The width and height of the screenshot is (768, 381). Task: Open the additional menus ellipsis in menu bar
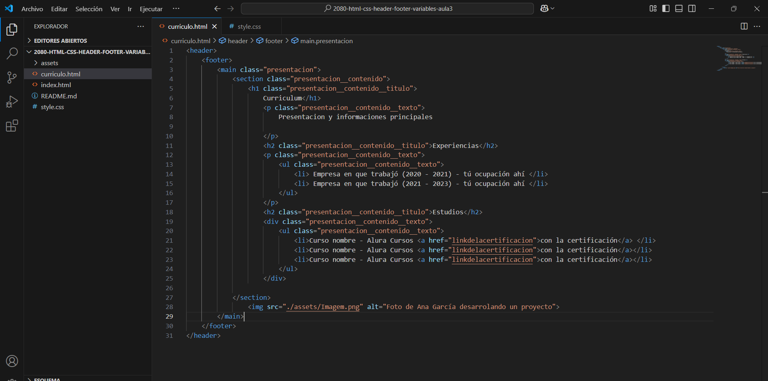(x=176, y=8)
